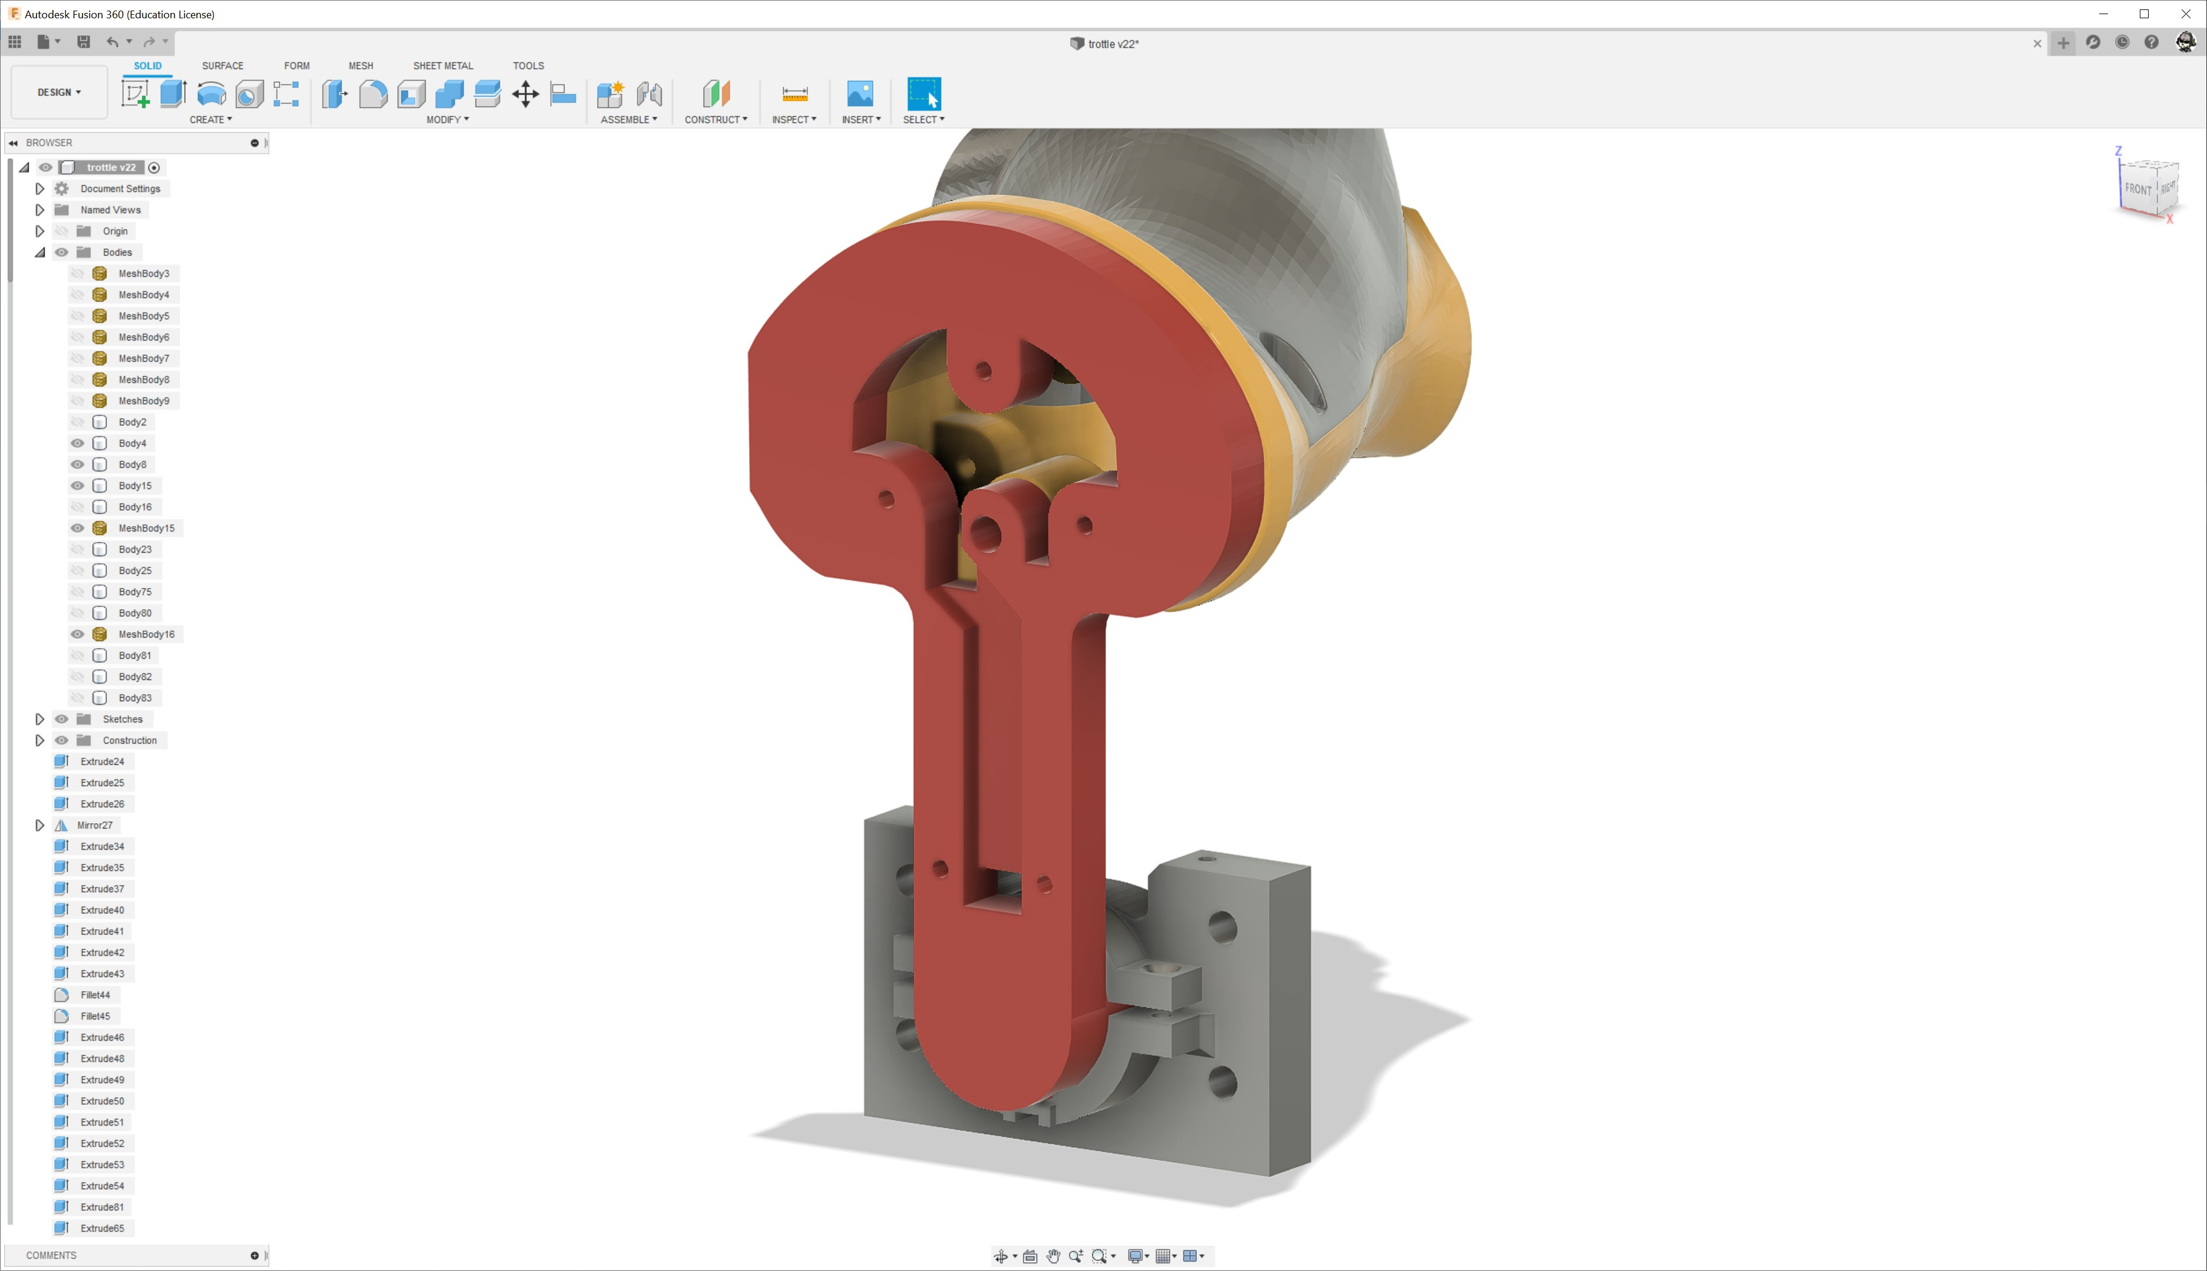The image size is (2207, 1271).
Task: Choose the Move/Copy tool icon
Action: (x=526, y=94)
